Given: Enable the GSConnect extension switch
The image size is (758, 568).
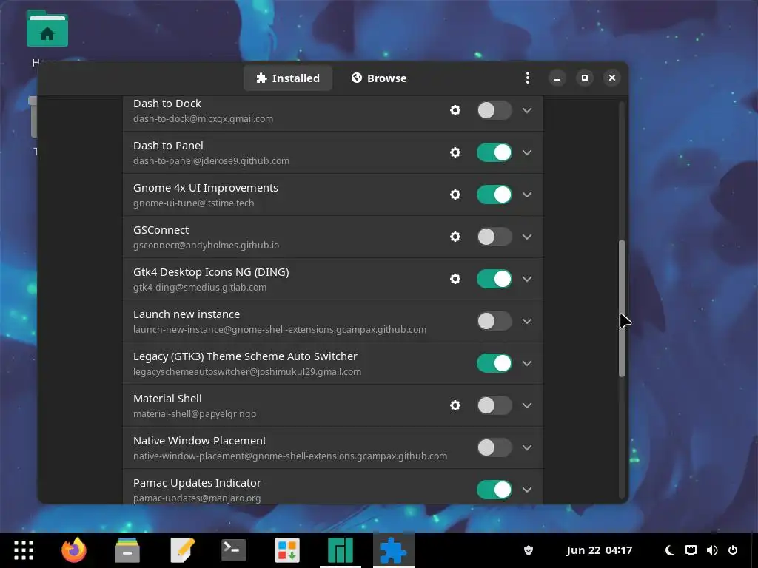Looking at the screenshot, I should pyautogui.click(x=494, y=237).
